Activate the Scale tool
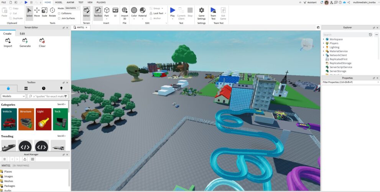The image size is (380, 192). pyautogui.click(x=44, y=12)
